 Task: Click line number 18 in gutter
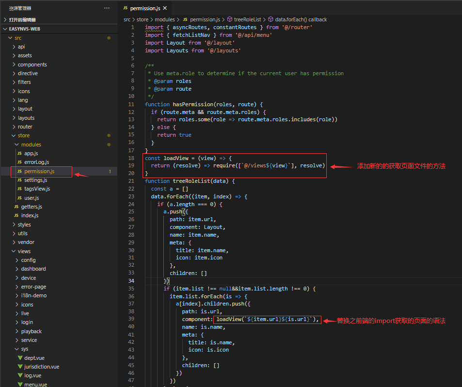[131, 158]
